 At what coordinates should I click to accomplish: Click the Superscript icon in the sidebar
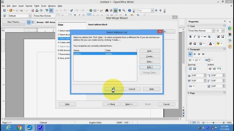pos(190,44)
